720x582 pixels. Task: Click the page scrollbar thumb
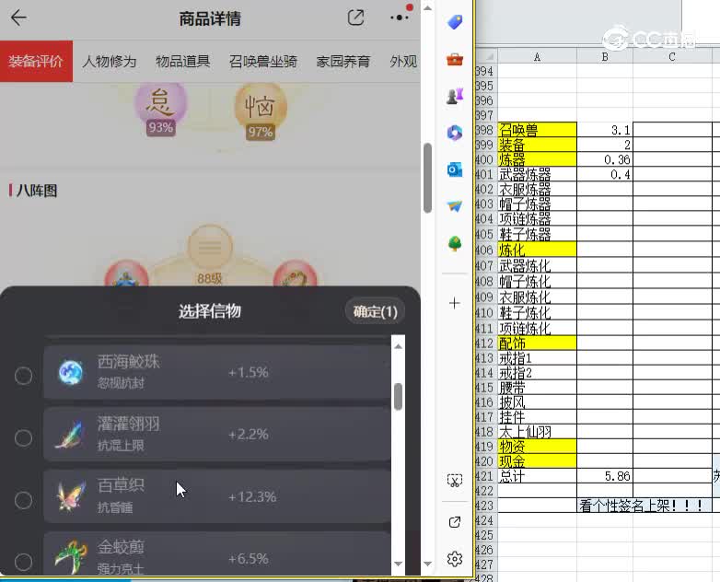427,178
